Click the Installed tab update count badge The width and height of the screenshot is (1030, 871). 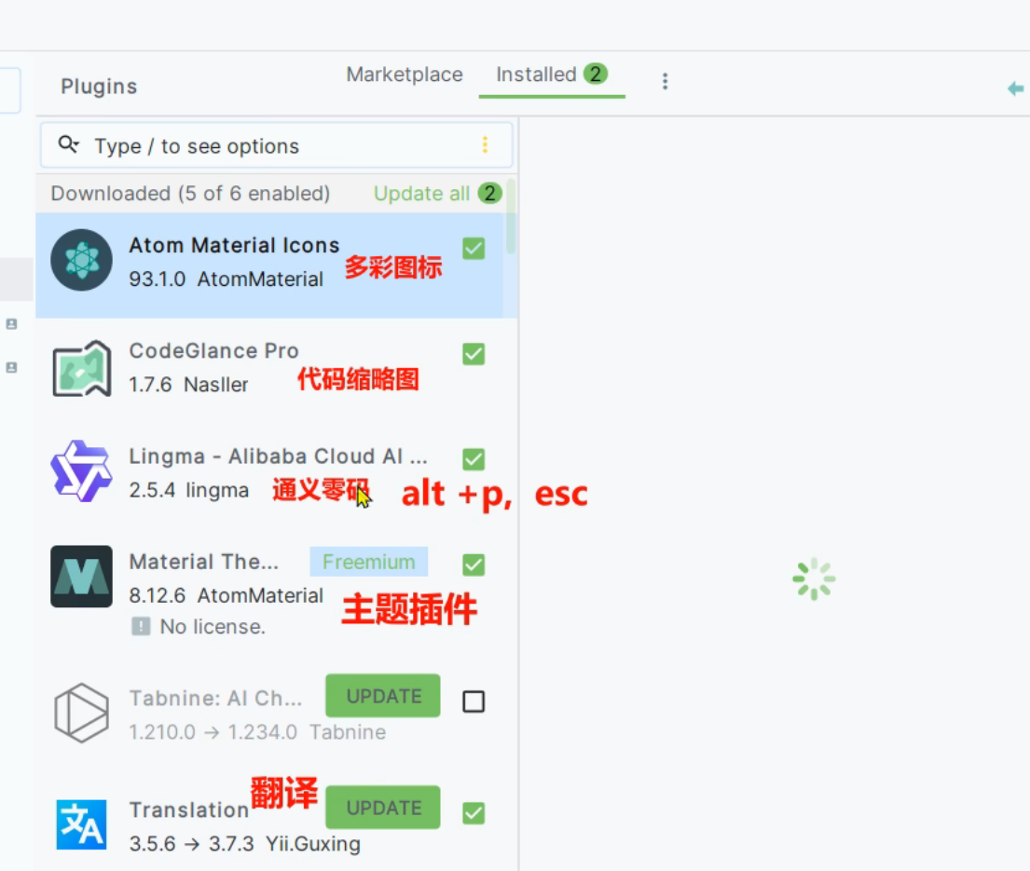pos(595,74)
